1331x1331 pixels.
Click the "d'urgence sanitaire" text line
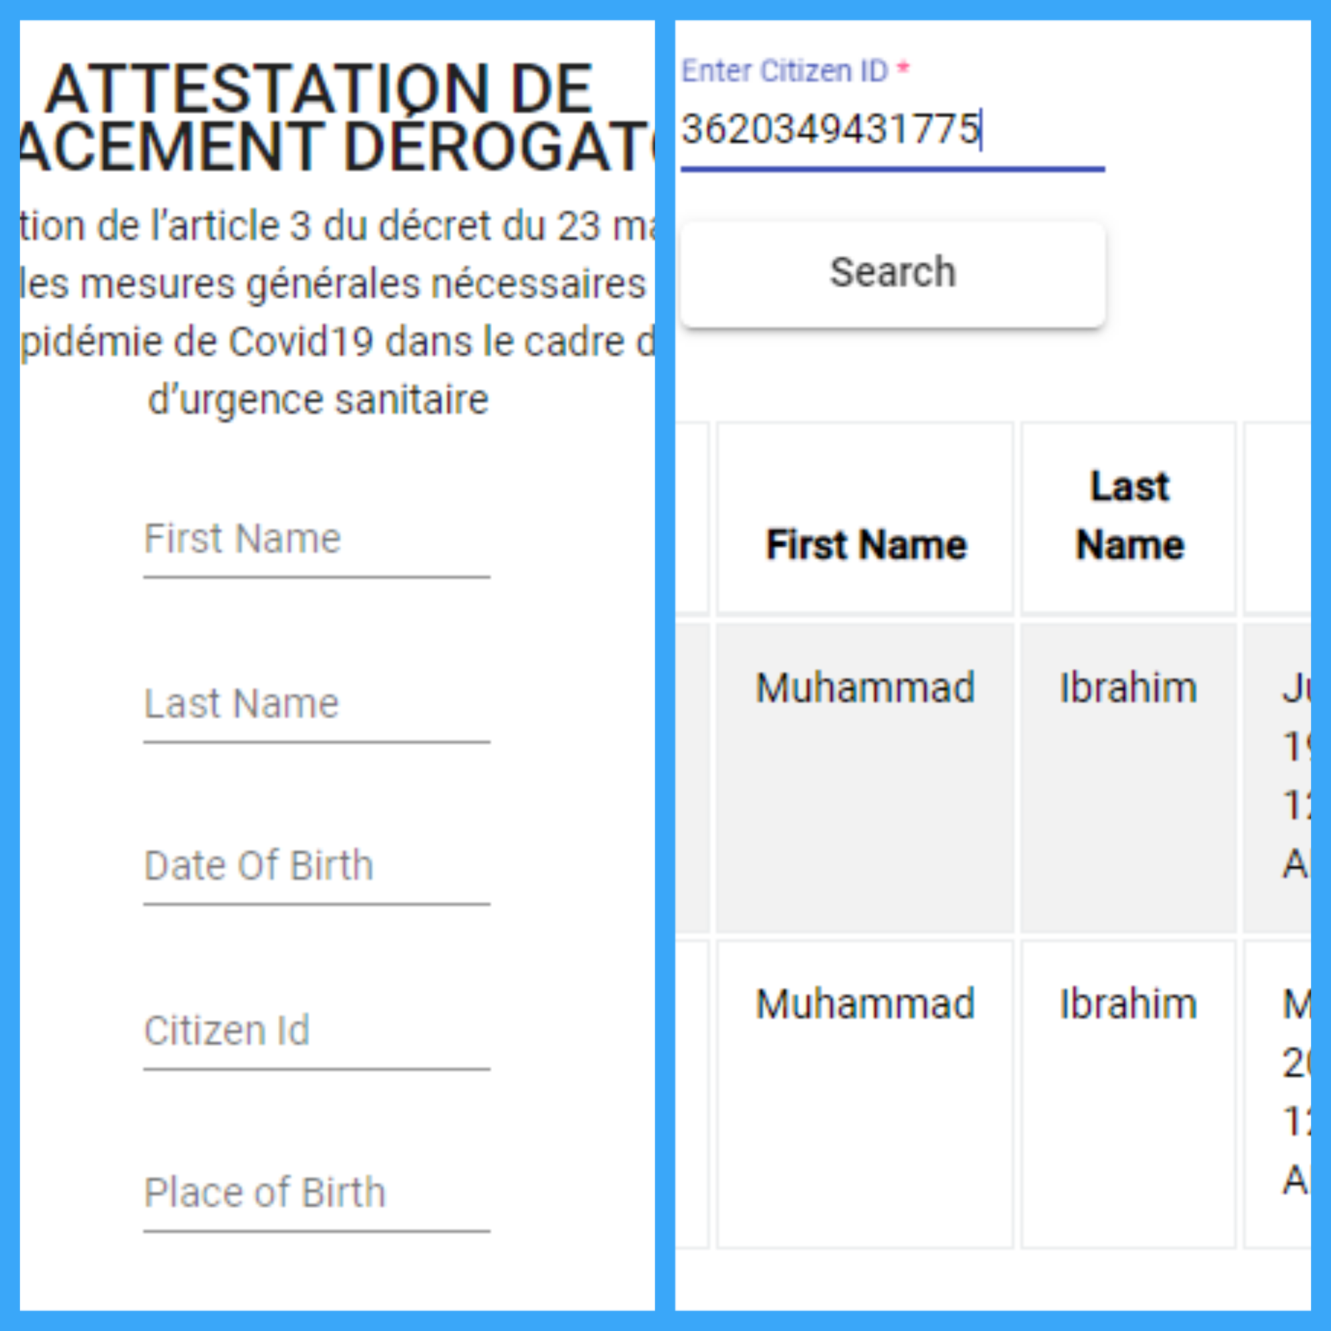[x=318, y=400]
